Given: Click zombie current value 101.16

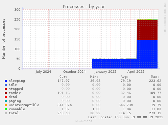Looking at the screenshot, I should pos(64,93).
